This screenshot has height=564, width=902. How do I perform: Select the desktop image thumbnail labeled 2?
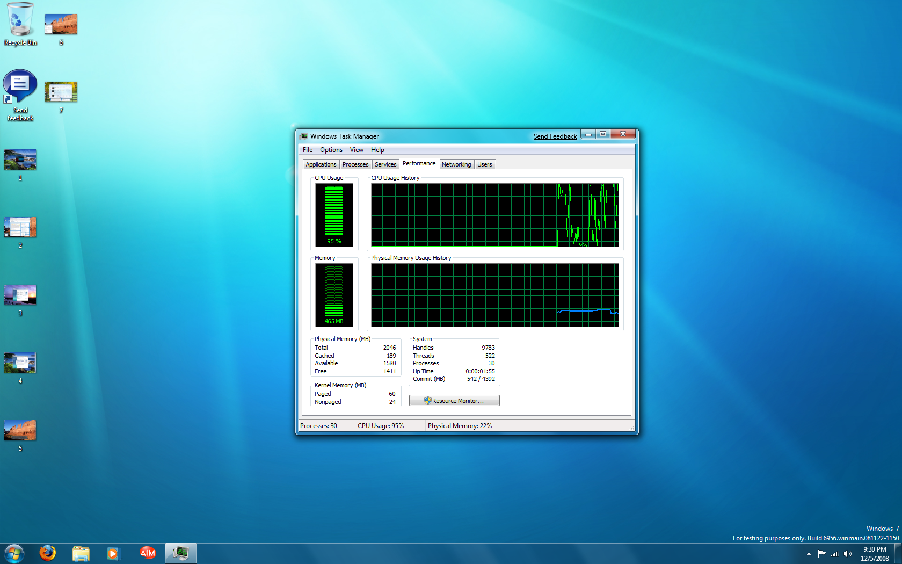(x=20, y=228)
